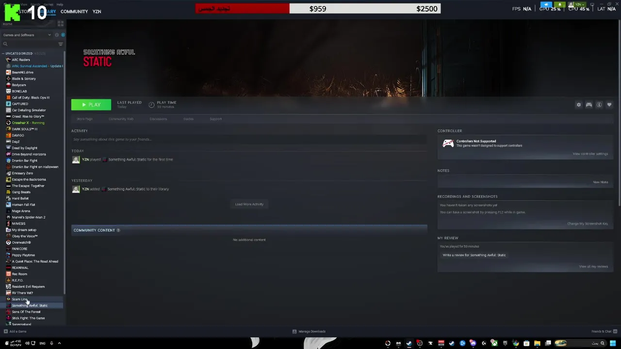Collapse the Uncategorized collection
The height and width of the screenshot is (349, 621).
(3, 53)
